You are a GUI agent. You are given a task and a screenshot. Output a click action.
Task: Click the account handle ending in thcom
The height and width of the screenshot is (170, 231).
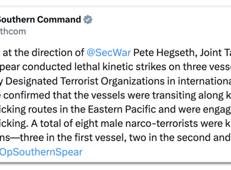pos(13,31)
